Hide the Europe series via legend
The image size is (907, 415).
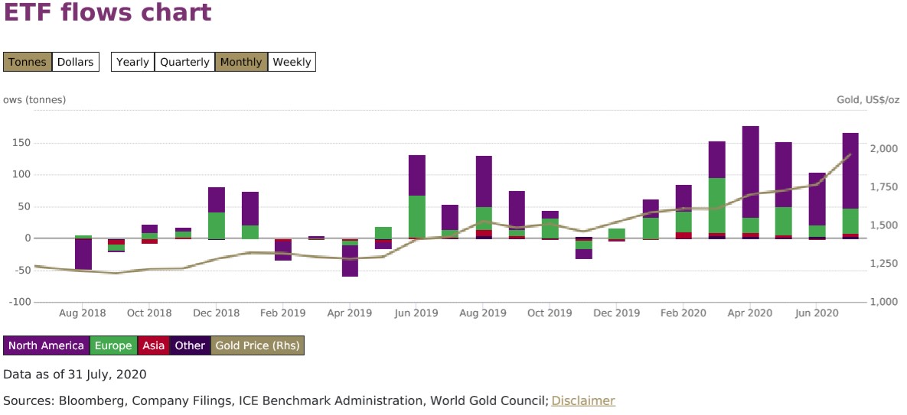[x=113, y=345]
